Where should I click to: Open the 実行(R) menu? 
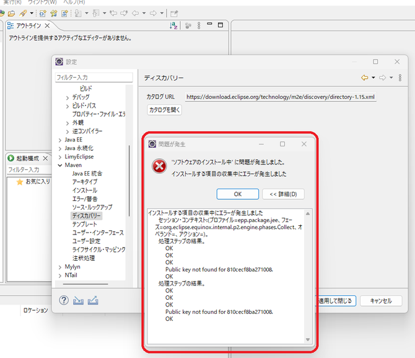point(12,2)
